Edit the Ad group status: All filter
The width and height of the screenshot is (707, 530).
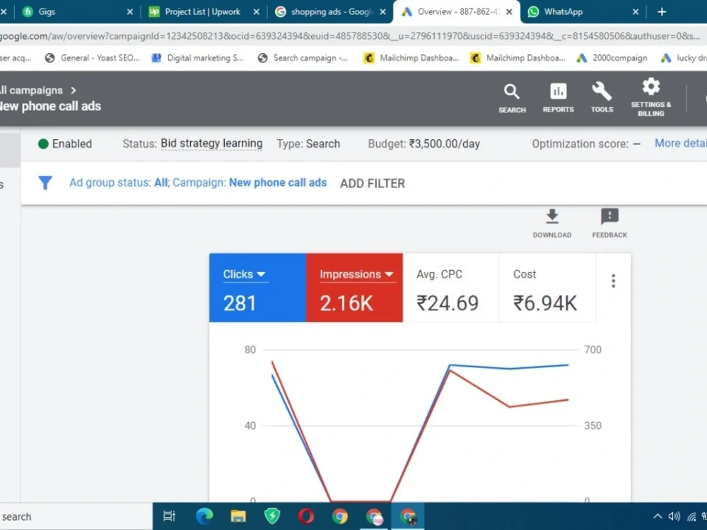point(119,182)
